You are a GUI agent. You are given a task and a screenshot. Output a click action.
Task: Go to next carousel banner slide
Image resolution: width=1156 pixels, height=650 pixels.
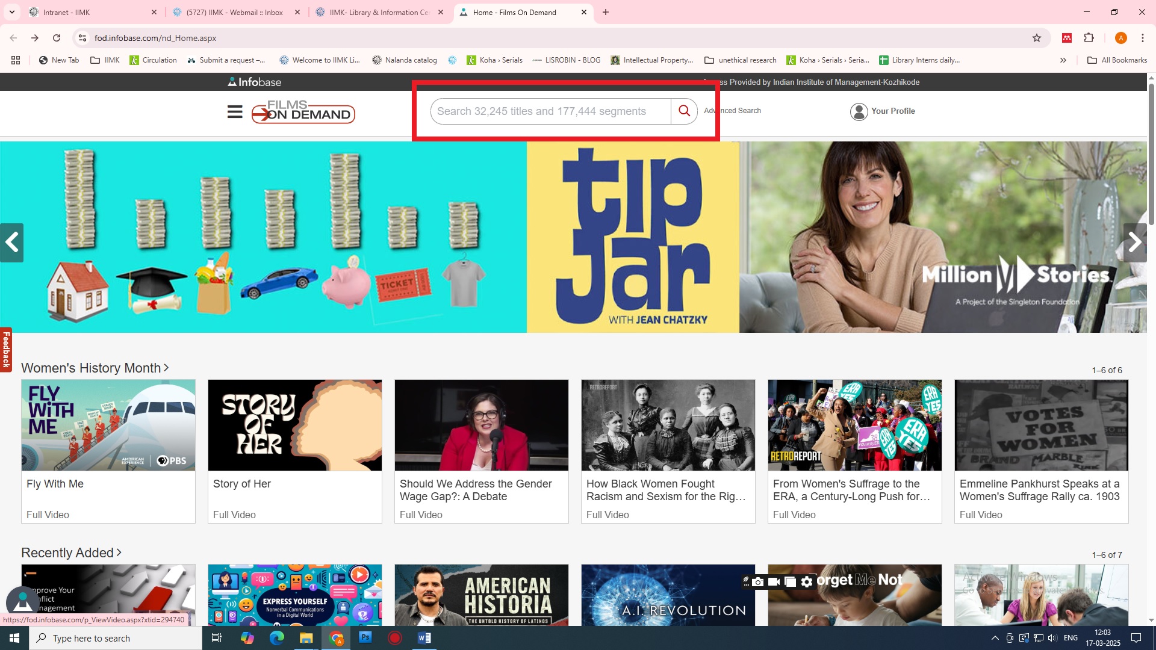pos(1134,243)
